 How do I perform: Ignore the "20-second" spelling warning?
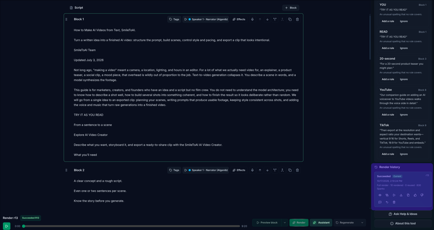[404, 79]
